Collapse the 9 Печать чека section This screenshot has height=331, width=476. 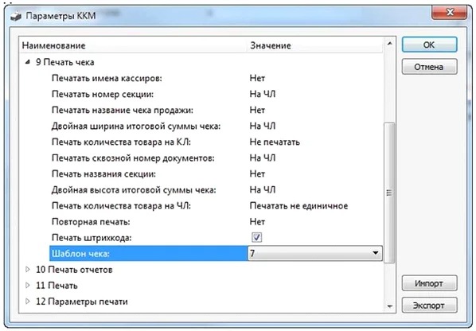[28, 62]
